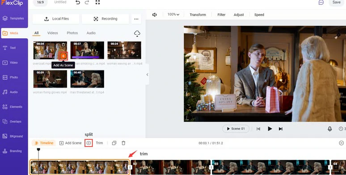Open the Speed tool
Screen dimensions: 346x175
[x=259, y=15]
